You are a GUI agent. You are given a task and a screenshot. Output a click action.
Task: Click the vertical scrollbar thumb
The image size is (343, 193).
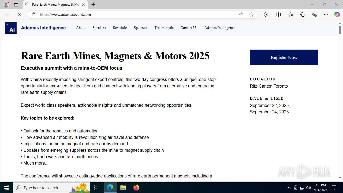coord(340,30)
